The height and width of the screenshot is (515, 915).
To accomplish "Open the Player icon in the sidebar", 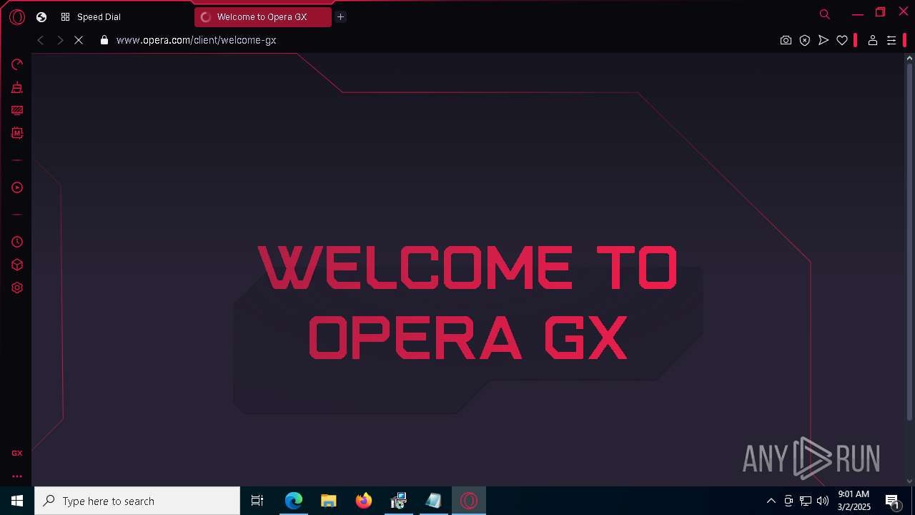I will click(x=17, y=187).
